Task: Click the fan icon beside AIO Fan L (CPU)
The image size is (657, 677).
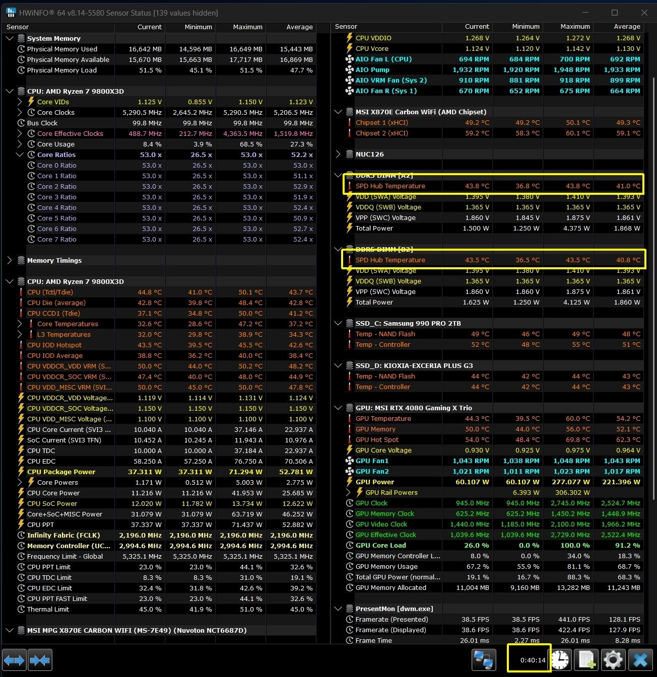Action: pos(350,59)
